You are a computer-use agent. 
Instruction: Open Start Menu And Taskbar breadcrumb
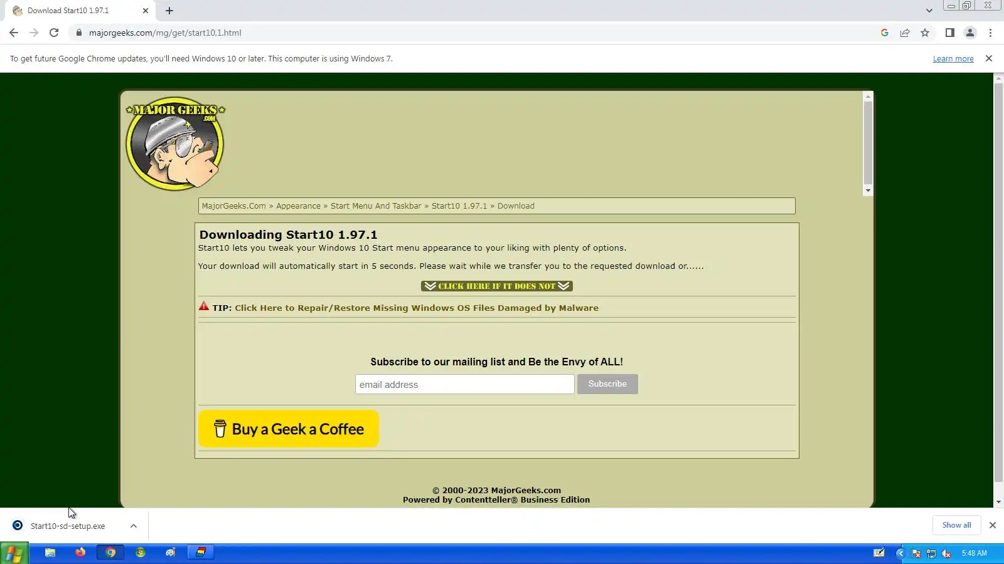tap(376, 206)
